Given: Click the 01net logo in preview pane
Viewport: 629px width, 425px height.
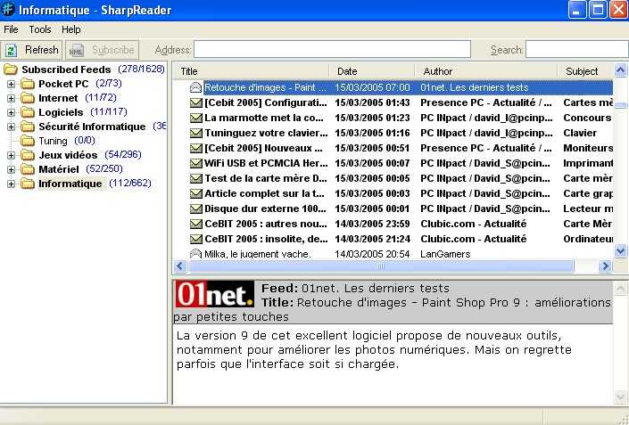Looking at the screenshot, I should (215, 294).
